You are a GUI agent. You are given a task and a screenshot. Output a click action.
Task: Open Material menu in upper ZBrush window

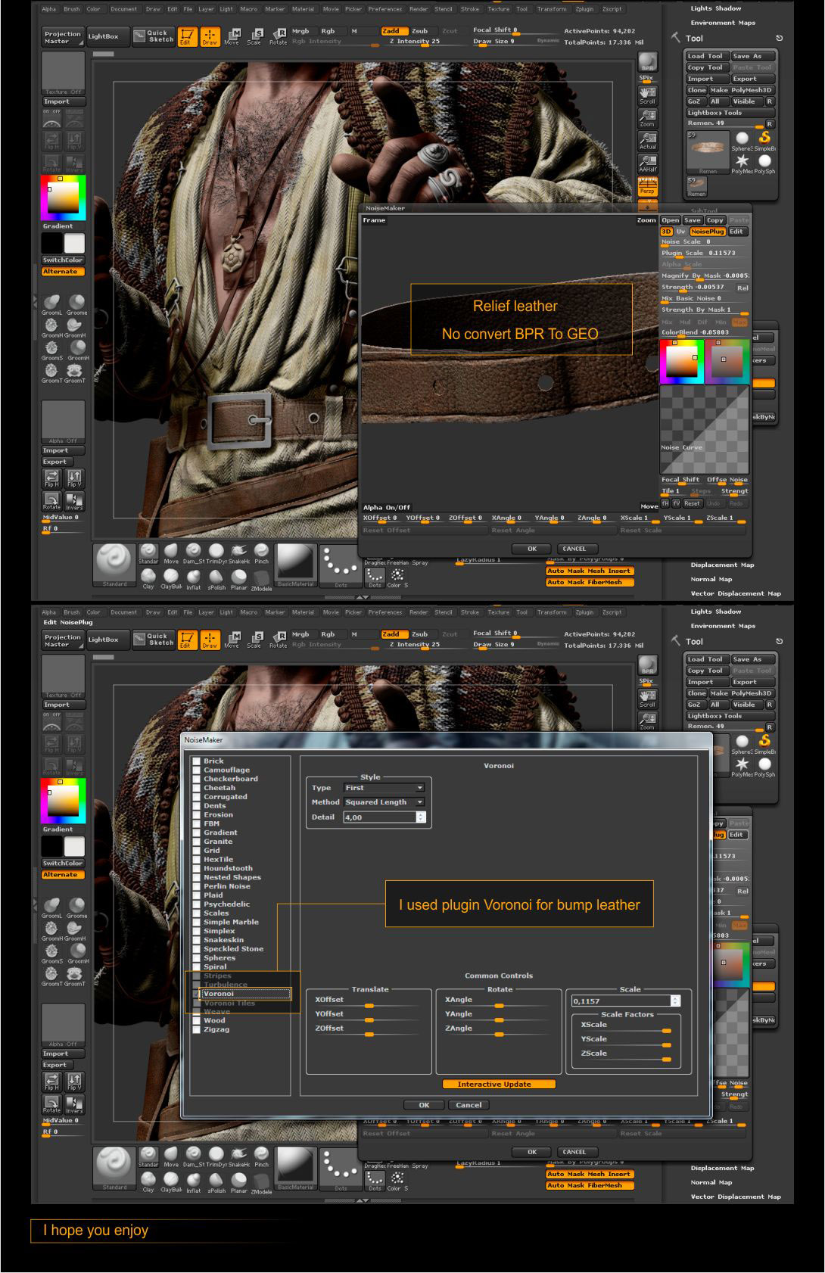(303, 9)
